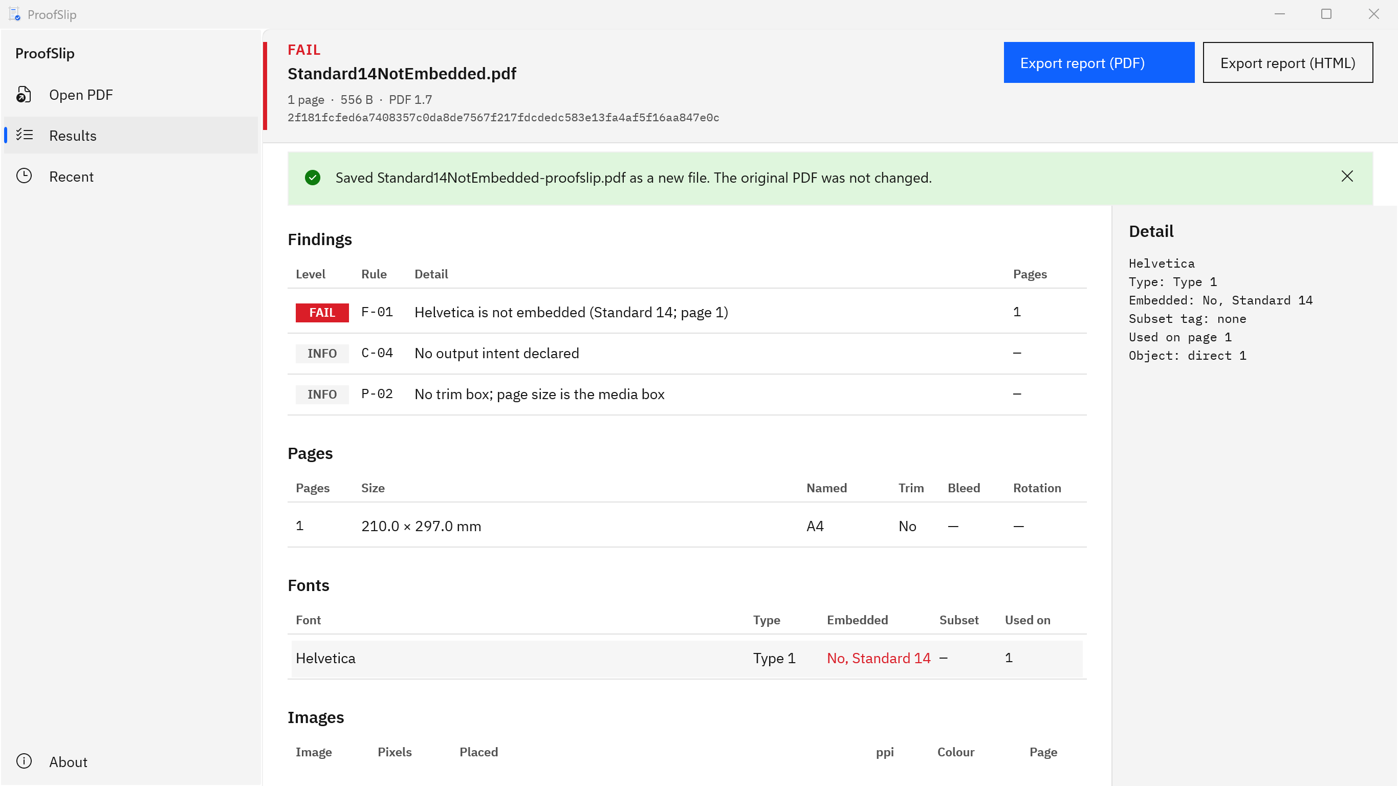The image size is (1398, 786).
Task: Click the Results checklist icon
Action: [25, 135]
